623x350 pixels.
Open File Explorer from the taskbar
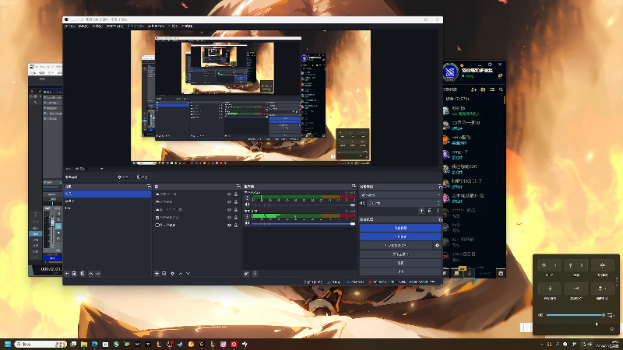click(84, 344)
